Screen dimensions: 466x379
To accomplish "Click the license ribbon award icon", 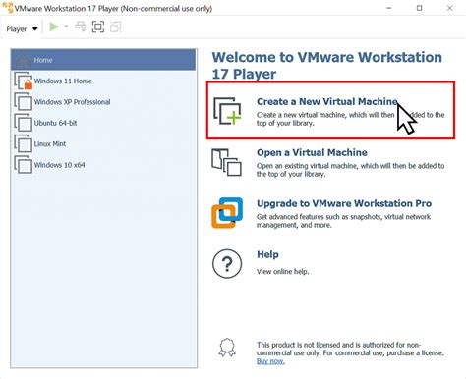I will point(227,348).
